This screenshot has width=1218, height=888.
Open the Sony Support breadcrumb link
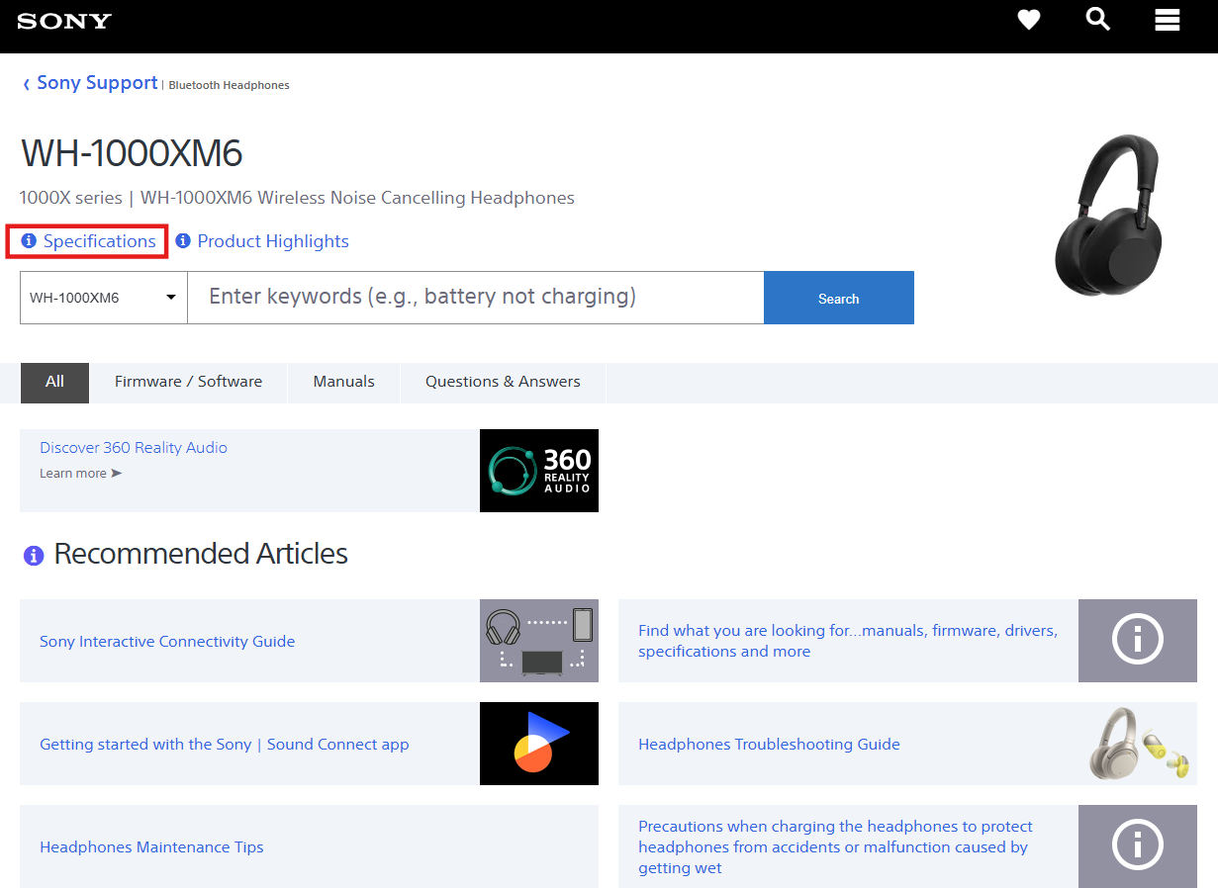click(x=97, y=83)
